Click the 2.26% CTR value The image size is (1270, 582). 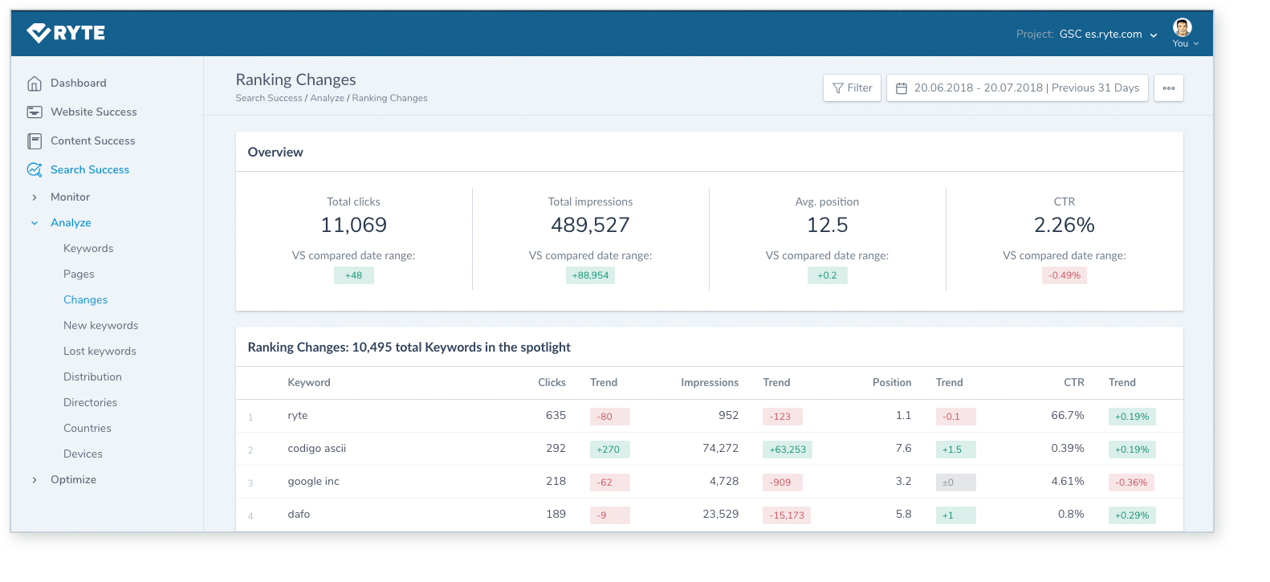click(x=1064, y=226)
